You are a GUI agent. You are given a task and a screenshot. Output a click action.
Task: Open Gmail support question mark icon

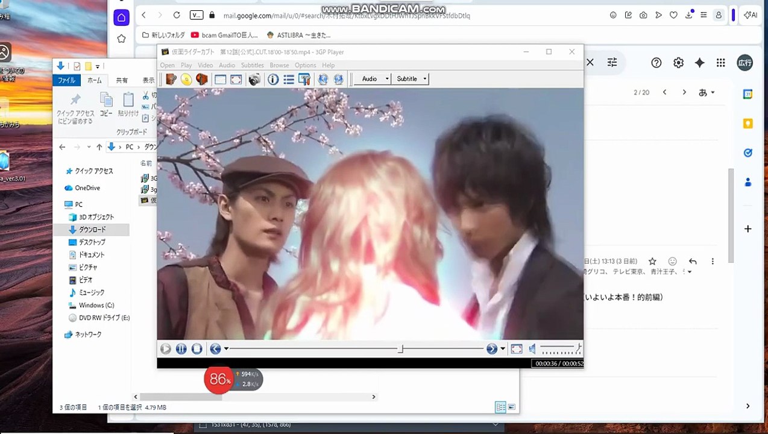pos(656,63)
